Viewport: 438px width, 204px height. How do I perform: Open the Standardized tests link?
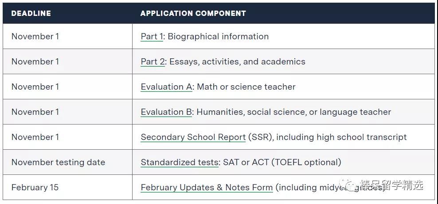tap(180, 162)
